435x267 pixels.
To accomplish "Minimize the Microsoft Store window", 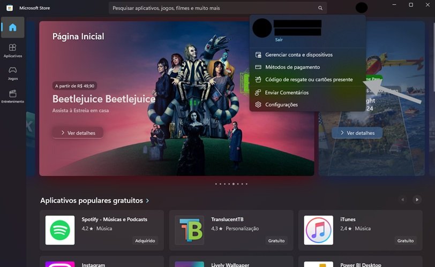I will point(394,5).
